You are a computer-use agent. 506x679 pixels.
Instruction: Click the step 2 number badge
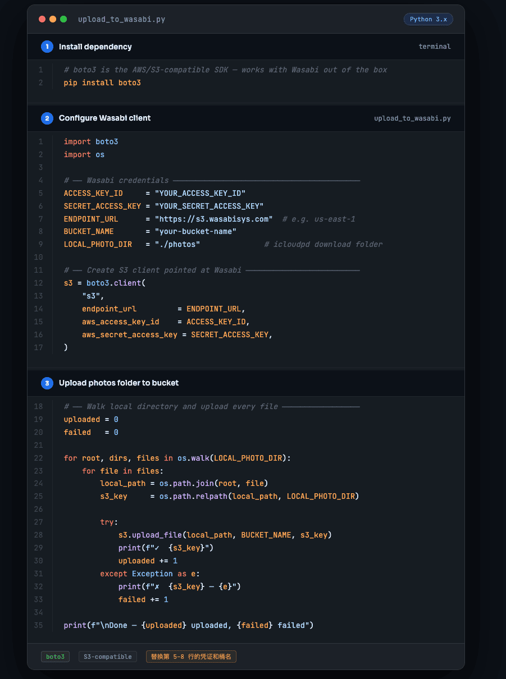click(x=47, y=118)
